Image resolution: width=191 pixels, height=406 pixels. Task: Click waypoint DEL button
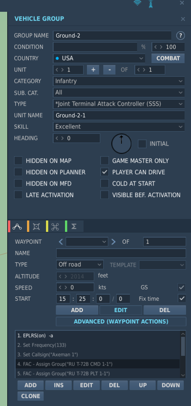(x=165, y=310)
